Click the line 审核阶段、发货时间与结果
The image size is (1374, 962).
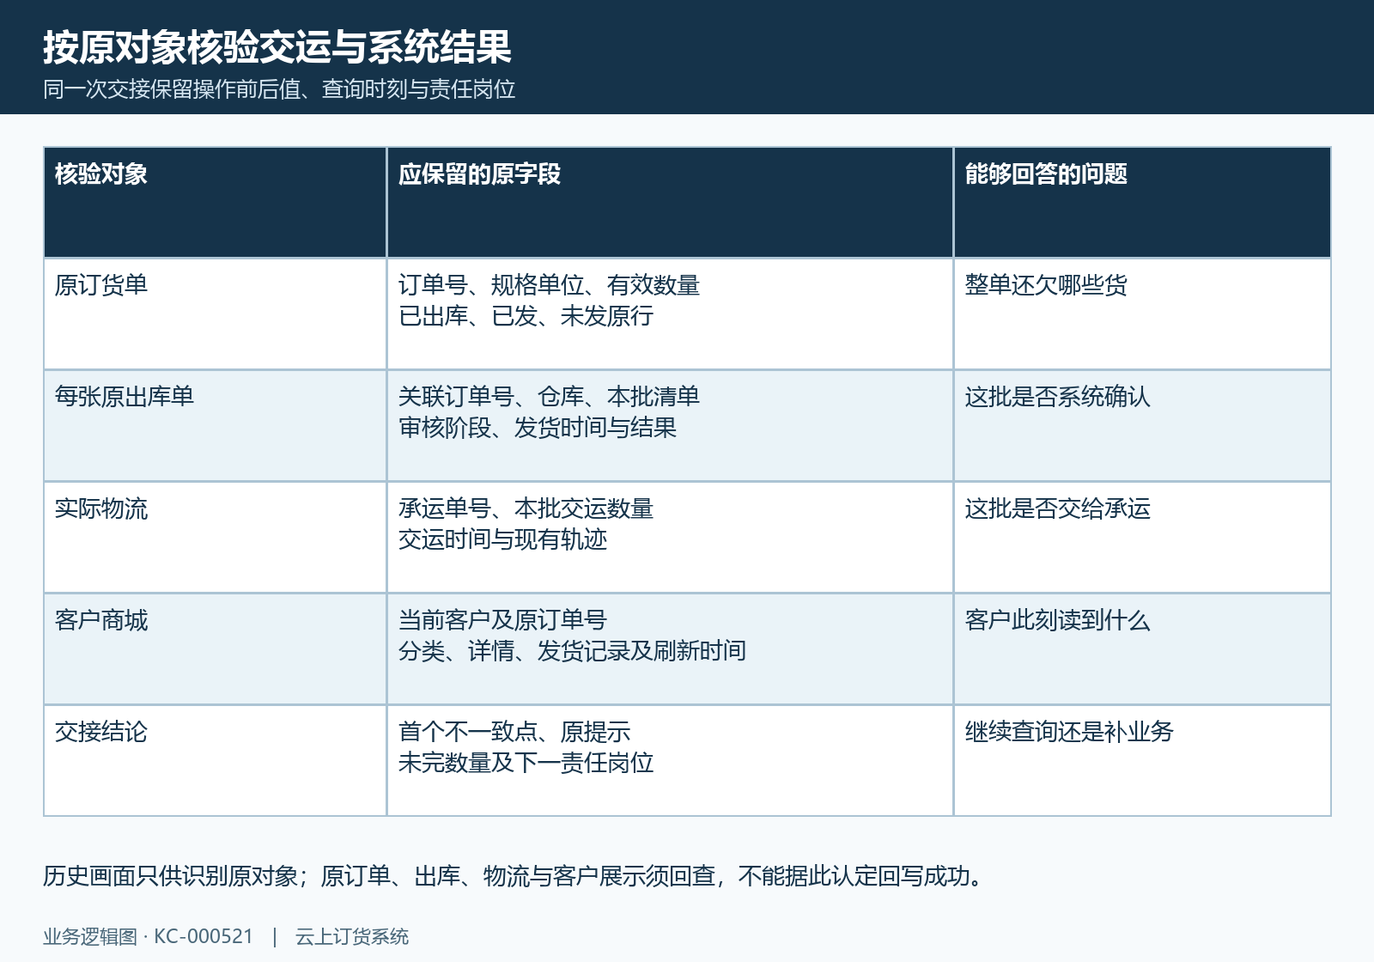pos(537,428)
